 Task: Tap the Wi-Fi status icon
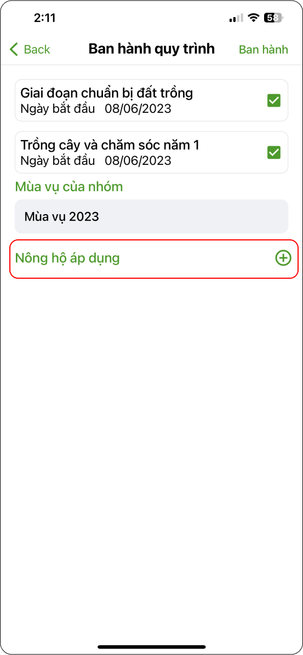(253, 18)
